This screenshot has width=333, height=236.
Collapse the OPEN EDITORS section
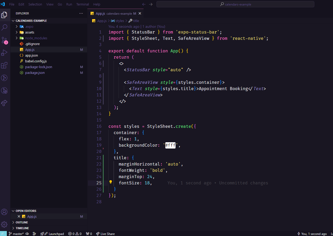click(x=26, y=211)
